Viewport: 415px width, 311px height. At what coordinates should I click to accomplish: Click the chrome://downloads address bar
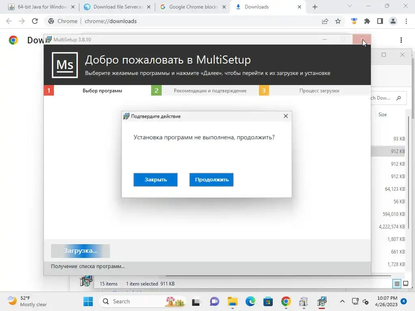[x=196, y=21]
